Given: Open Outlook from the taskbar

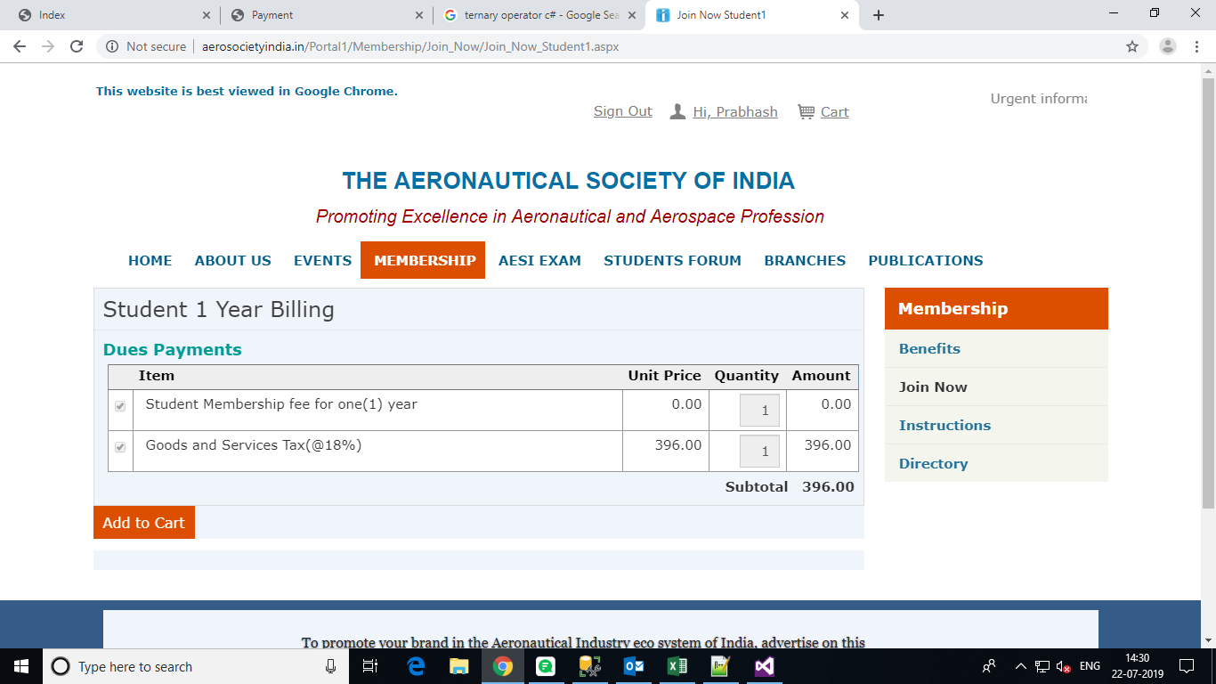Looking at the screenshot, I should [x=634, y=666].
